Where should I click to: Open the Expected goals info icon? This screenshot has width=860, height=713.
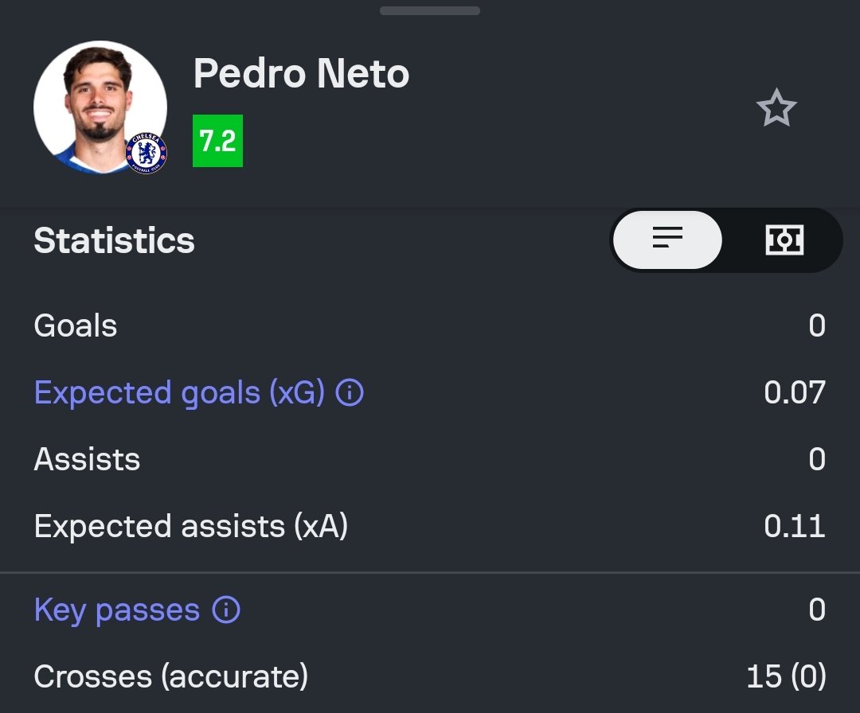point(350,392)
